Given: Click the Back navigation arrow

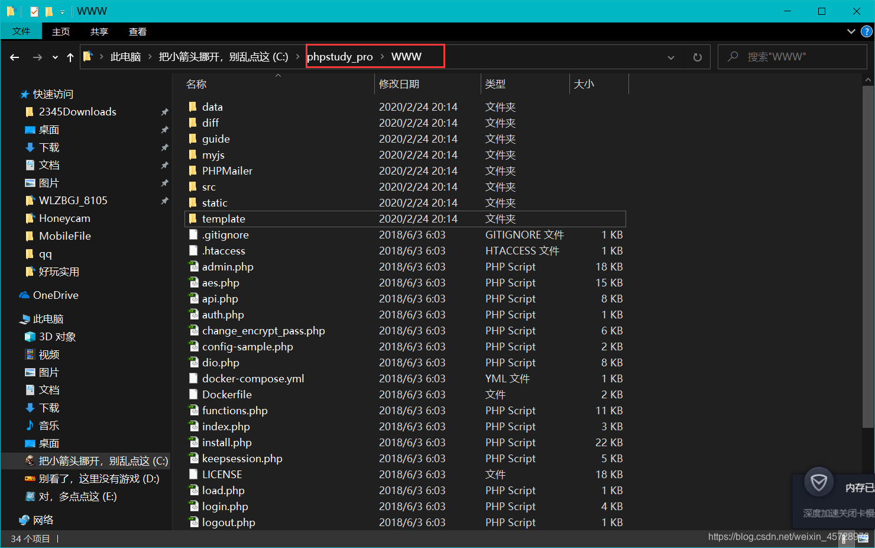Looking at the screenshot, I should click(15, 57).
